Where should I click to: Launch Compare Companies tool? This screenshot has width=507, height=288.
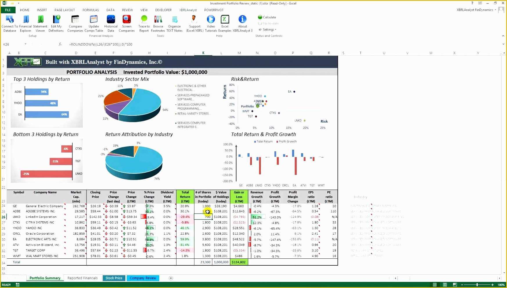75,23
